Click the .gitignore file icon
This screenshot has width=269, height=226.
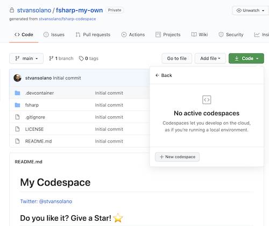17,117
